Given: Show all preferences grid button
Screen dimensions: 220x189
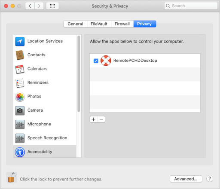Looking at the screenshot, I should click(x=52, y=6).
